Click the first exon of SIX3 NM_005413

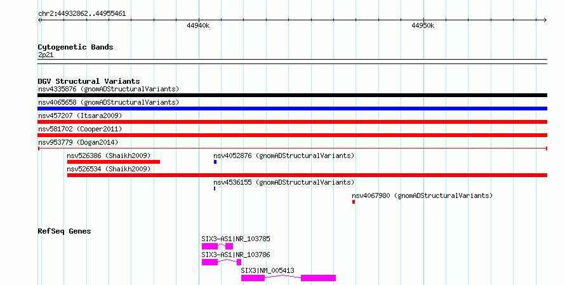point(253,278)
